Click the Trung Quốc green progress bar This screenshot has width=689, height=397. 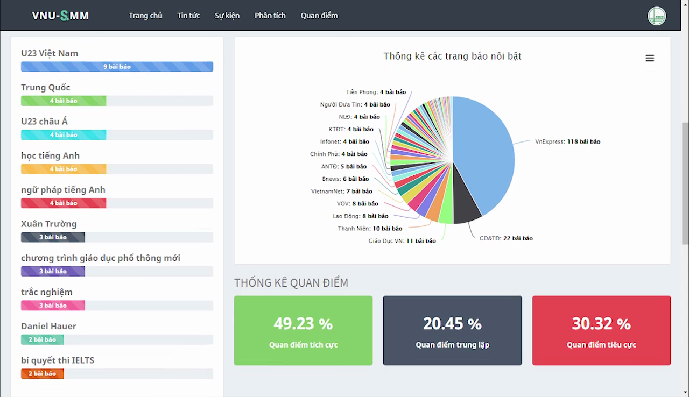64,101
